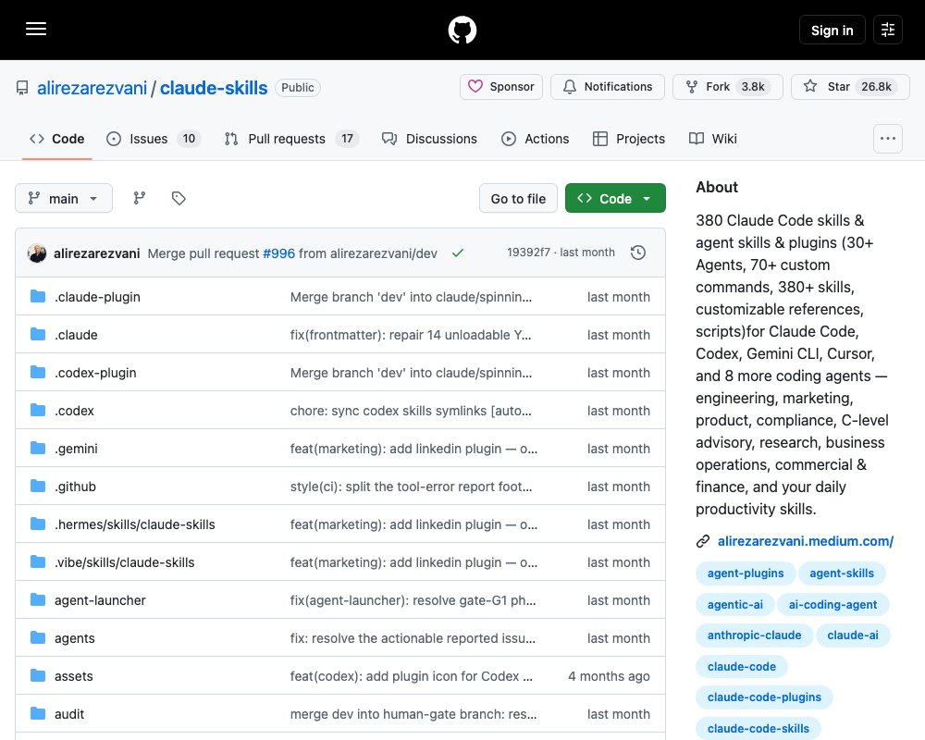Click the folder icon for agents
This screenshot has width=925, height=740.
(38, 638)
